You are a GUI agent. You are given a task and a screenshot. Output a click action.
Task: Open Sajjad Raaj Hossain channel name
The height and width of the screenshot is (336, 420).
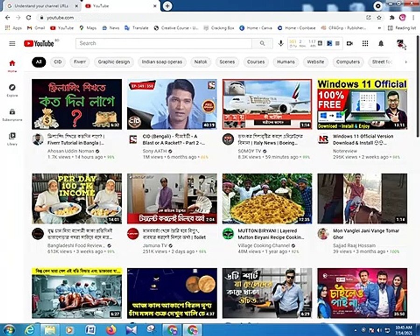point(354,245)
